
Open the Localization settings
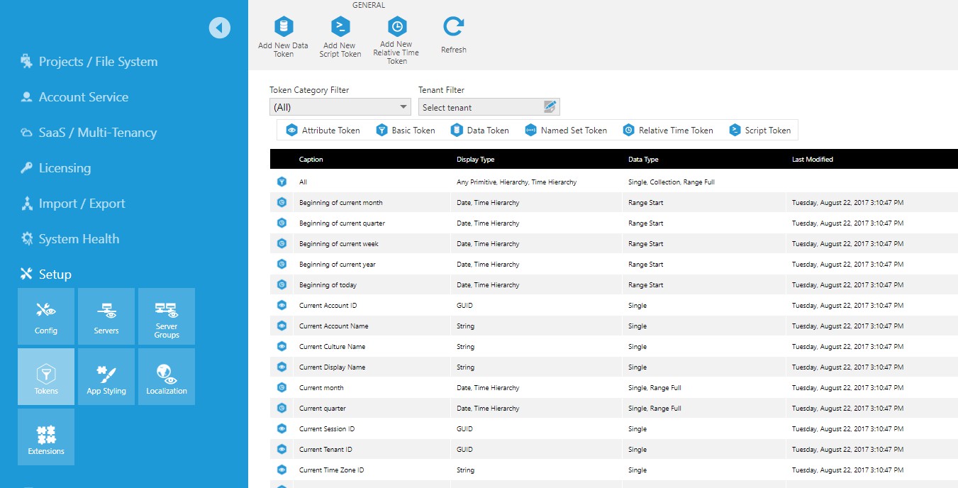(166, 376)
